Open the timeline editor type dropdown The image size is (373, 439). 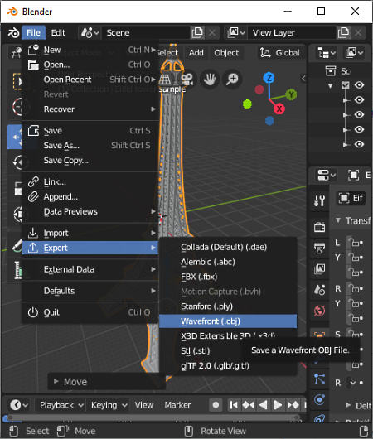(19, 405)
